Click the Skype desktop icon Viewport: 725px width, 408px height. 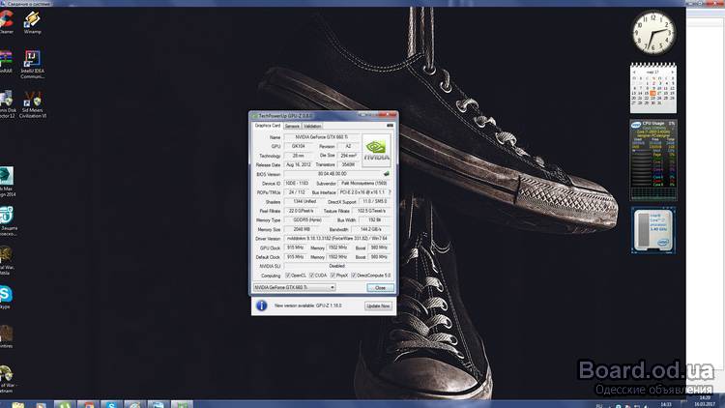pyautogui.click(x=6, y=297)
